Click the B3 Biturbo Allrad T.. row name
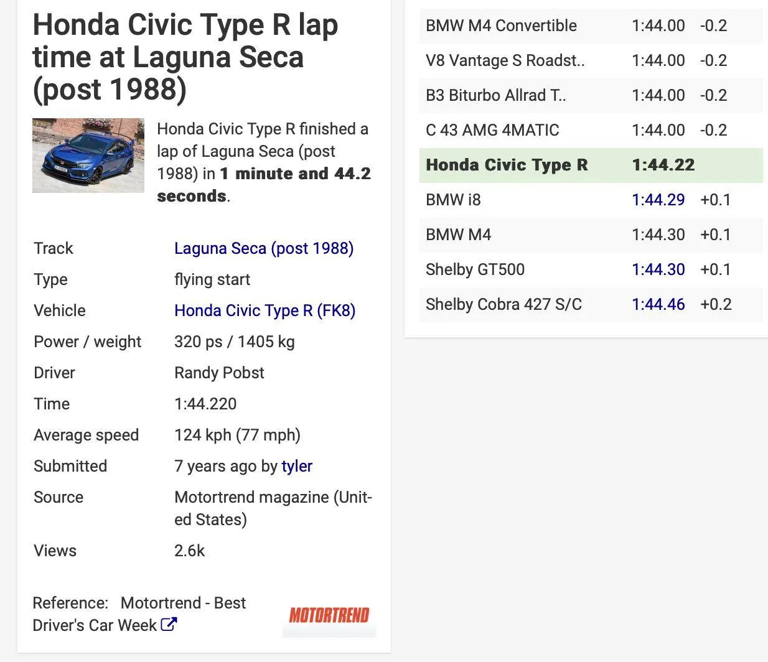Viewport: 768px width, 662px height. [496, 95]
